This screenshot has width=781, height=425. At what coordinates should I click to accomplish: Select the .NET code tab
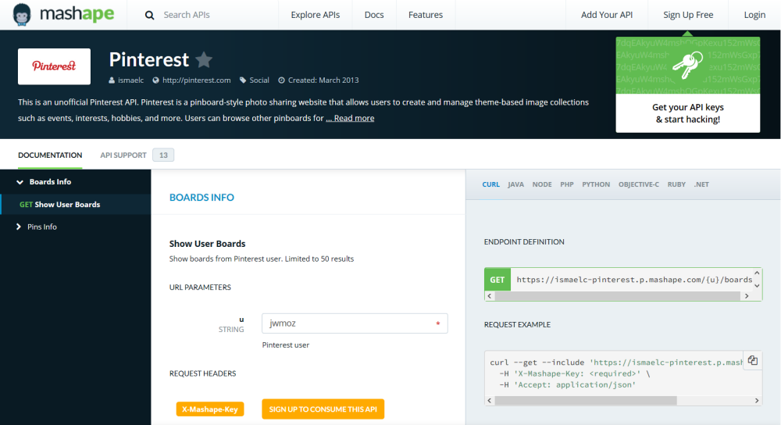point(701,184)
